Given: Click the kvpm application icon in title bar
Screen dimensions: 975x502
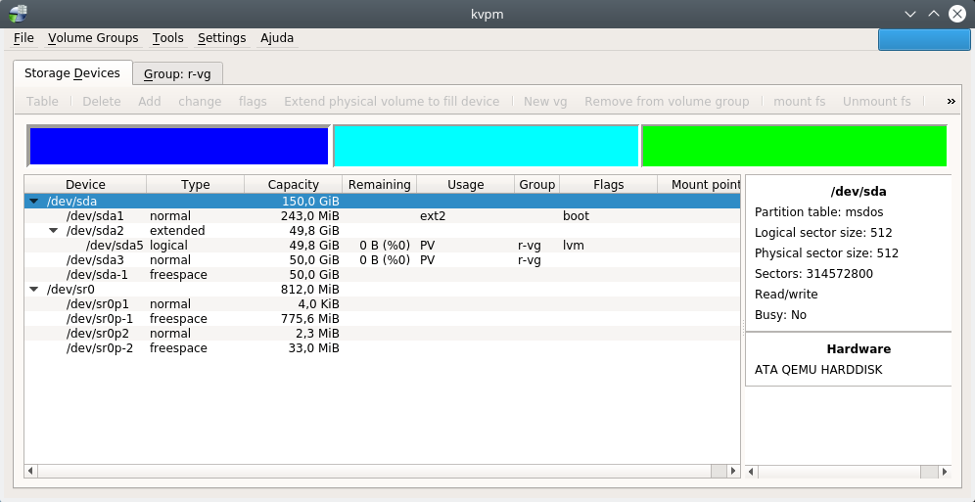Looking at the screenshot, I should point(17,14).
